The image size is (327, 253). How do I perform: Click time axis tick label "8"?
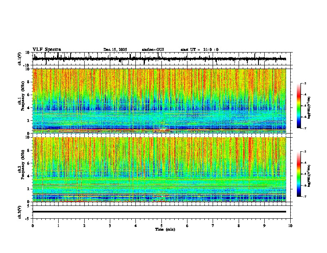pos(239,226)
